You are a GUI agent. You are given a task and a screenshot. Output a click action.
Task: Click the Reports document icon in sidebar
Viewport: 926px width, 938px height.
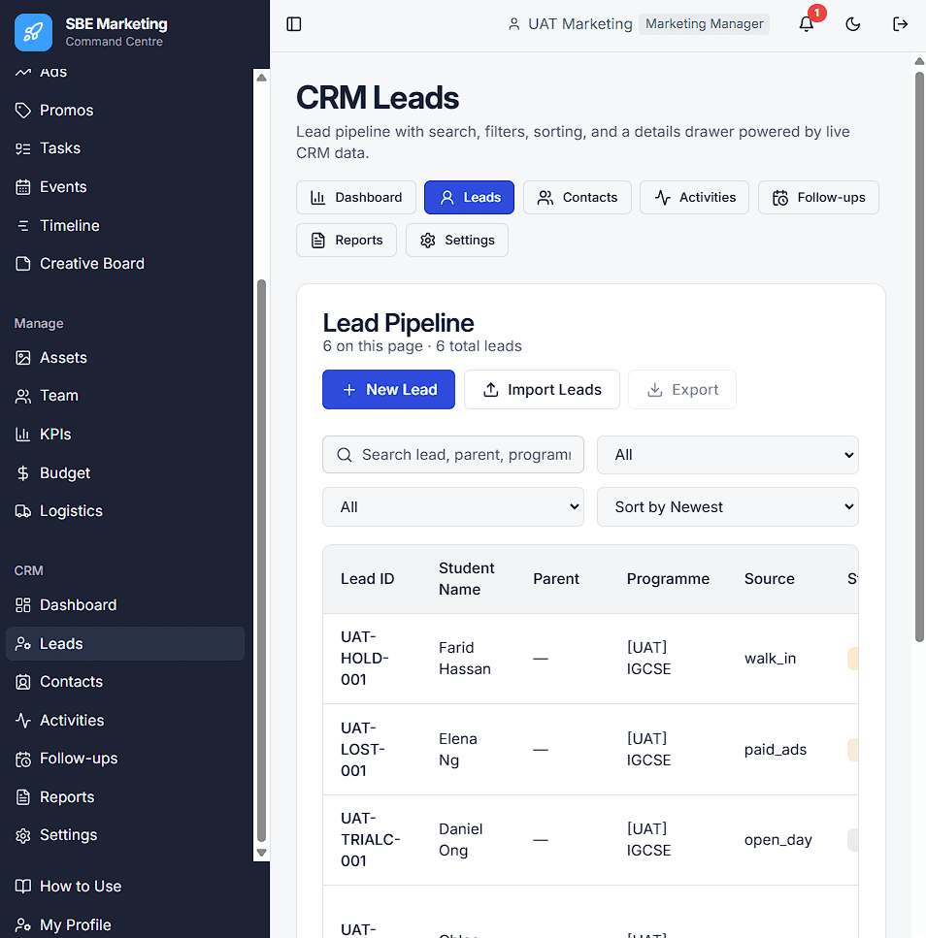click(x=22, y=797)
